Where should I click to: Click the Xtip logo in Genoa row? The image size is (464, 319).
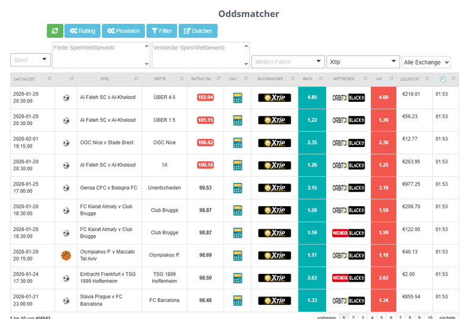[274, 188]
